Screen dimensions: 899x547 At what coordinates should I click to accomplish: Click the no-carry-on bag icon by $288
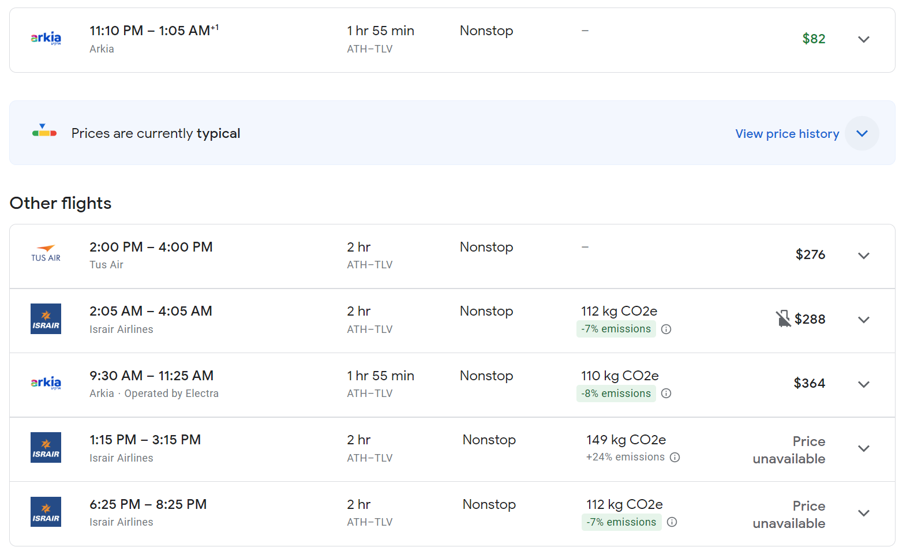pyautogui.click(x=783, y=319)
